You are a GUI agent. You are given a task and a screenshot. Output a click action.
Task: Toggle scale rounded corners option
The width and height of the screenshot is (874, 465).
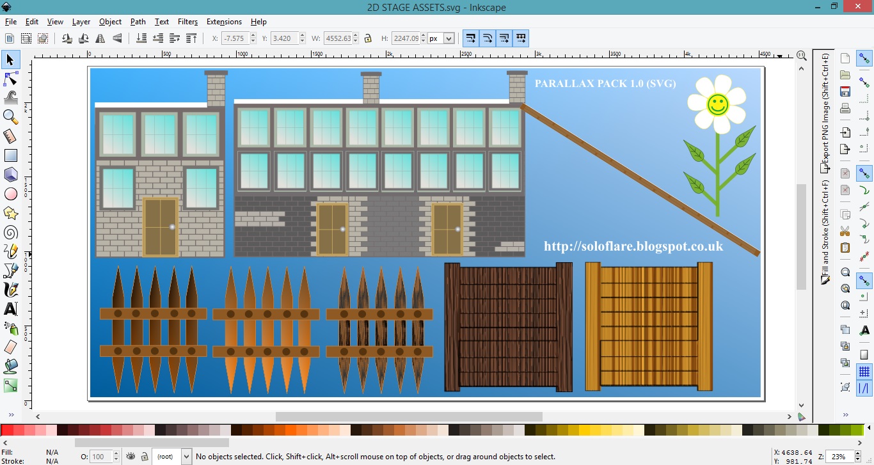[488, 38]
